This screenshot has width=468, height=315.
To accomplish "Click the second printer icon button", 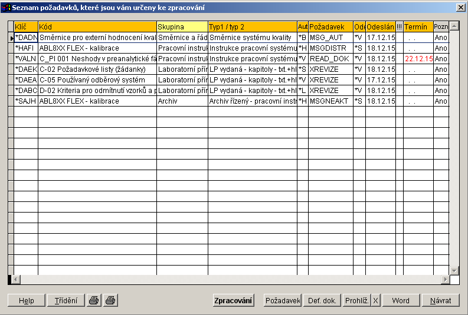I will (x=110, y=300).
